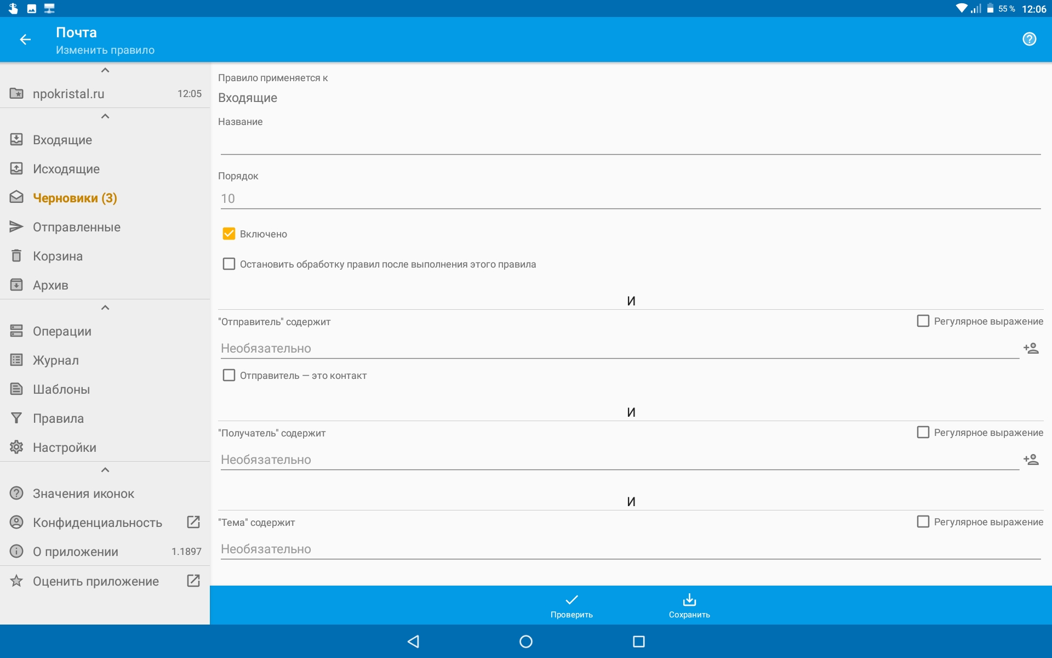Add contact to sender field

pyautogui.click(x=1031, y=348)
